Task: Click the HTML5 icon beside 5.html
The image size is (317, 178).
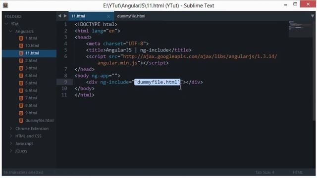Action: 21,83
